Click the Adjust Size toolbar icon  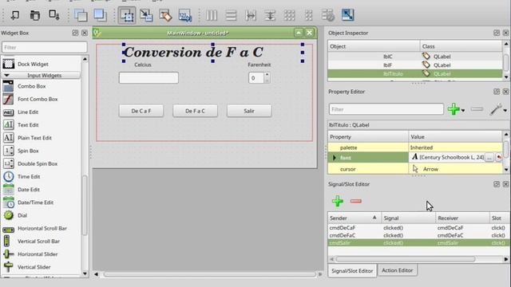coord(347,15)
